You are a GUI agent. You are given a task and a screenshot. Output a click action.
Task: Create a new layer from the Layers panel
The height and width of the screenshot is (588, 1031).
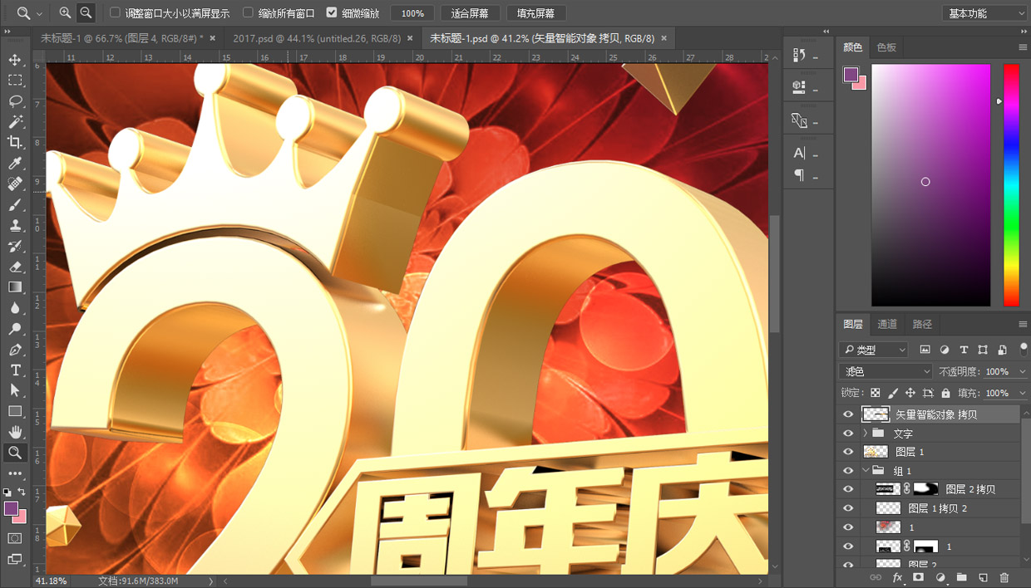point(983,577)
